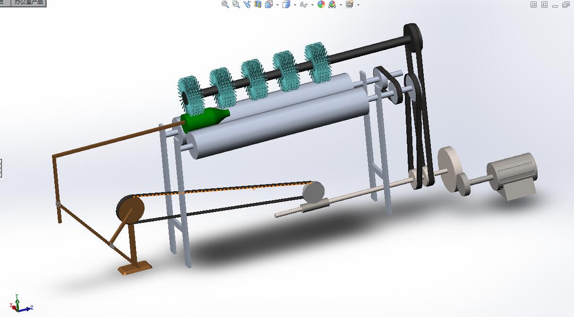
Task: Click the View Orientation cube icon
Action: (269, 4)
